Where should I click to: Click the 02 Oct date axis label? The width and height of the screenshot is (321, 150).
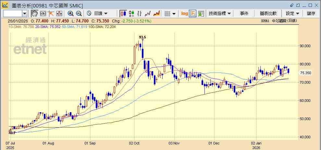[134, 143]
